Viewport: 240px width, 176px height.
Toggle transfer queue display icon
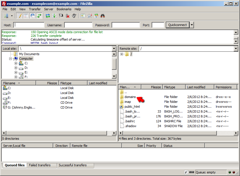[39, 16]
